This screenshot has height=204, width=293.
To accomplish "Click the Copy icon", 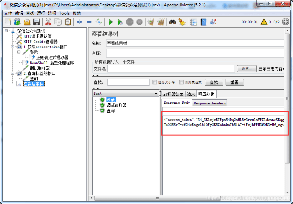I will click(58, 22).
